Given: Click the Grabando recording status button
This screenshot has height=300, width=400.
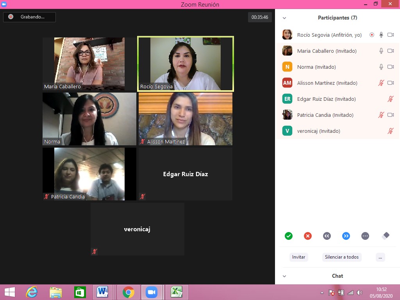Looking at the screenshot, I should coord(29,17).
